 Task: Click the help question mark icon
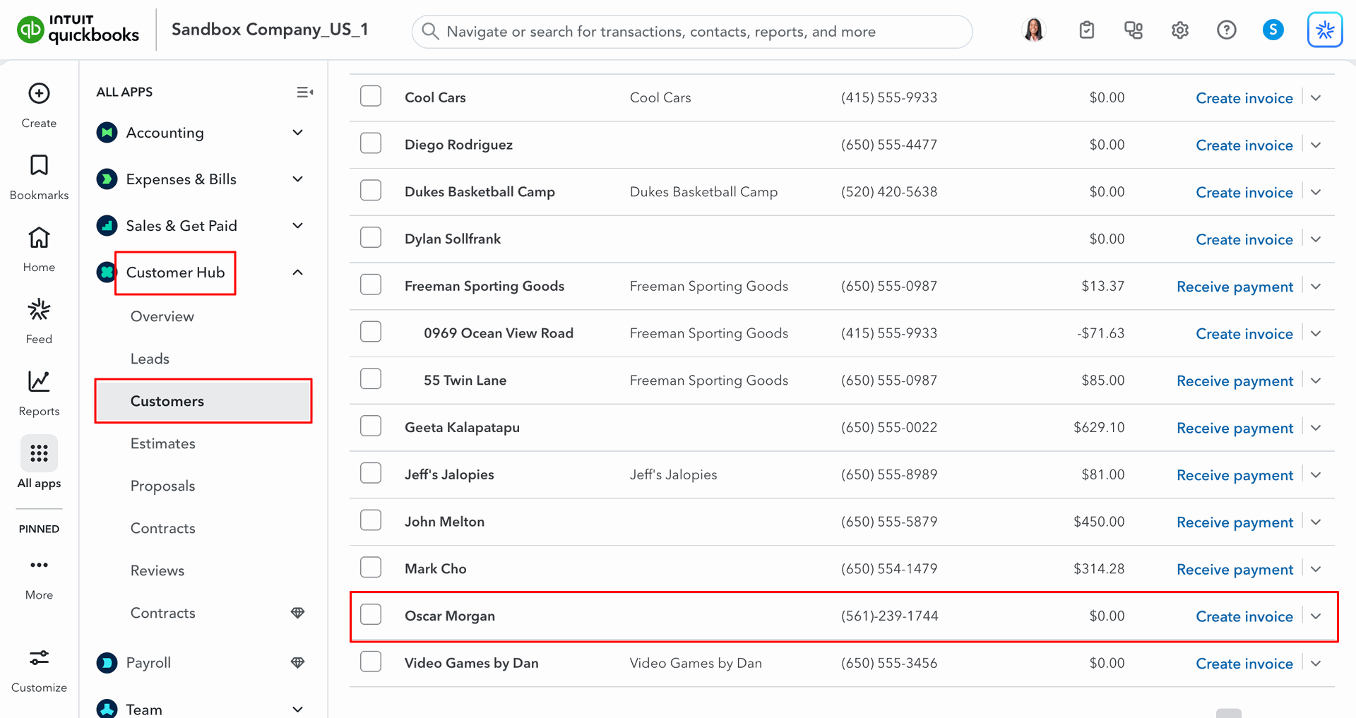point(1226,30)
